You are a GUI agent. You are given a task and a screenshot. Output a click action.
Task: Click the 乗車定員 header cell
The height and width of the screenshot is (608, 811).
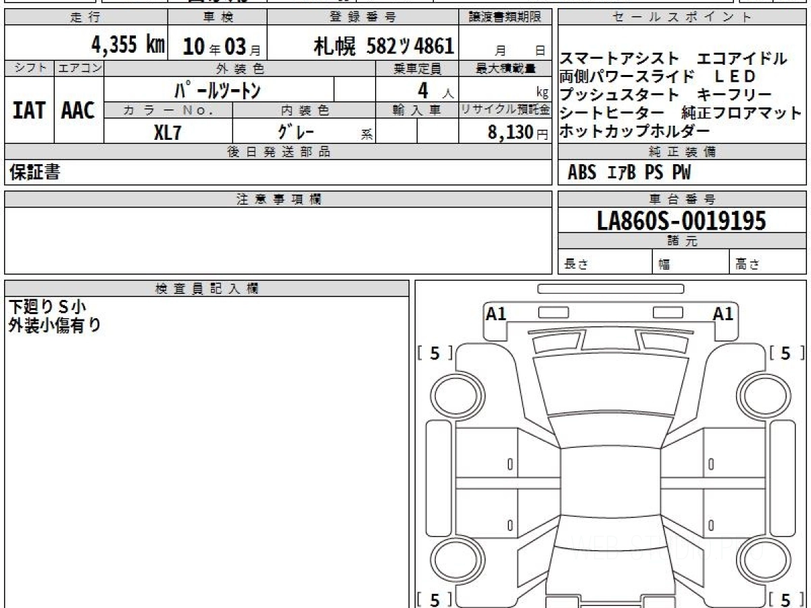point(417,68)
